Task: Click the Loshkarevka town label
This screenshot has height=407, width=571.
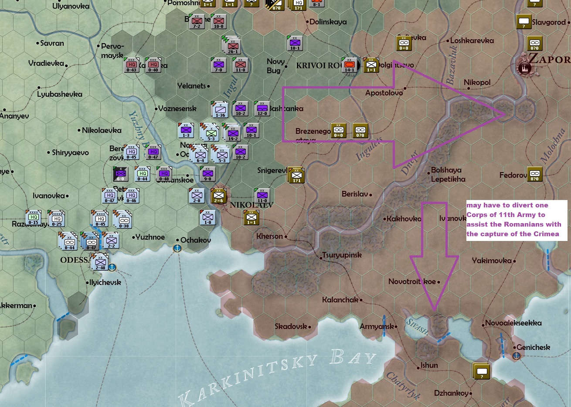Action: (x=472, y=41)
